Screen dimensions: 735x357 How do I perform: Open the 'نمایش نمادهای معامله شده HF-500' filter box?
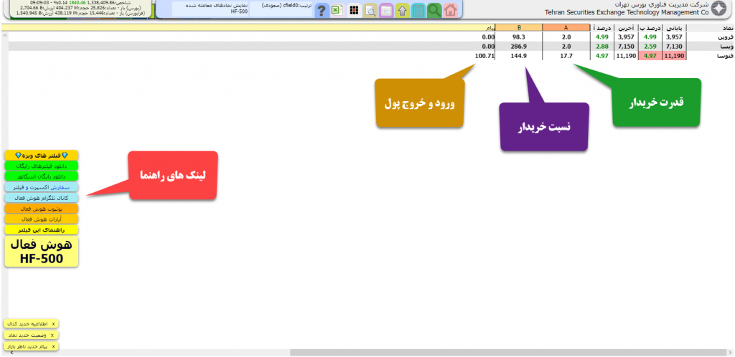(x=210, y=8)
